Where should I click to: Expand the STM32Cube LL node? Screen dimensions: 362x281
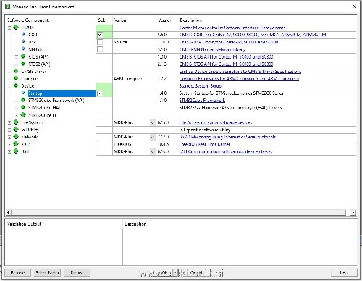click(17, 115)
